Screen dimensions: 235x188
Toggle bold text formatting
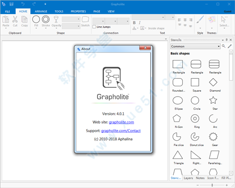(x=134, y=23)
